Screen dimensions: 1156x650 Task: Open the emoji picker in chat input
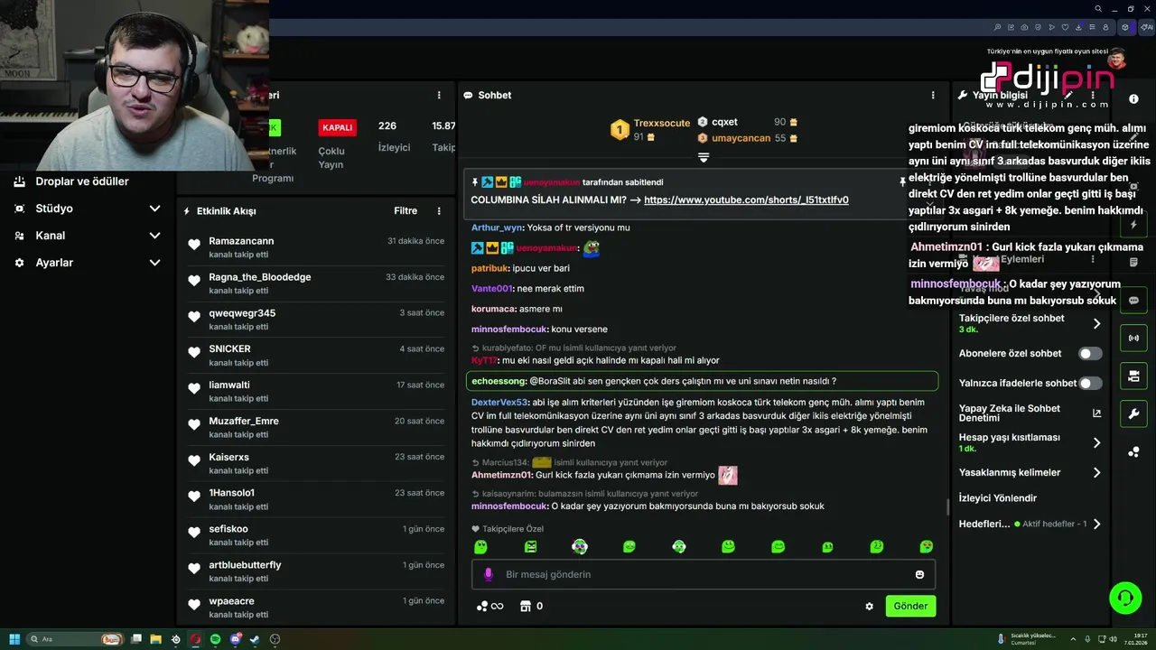click(x=919, y=574)
